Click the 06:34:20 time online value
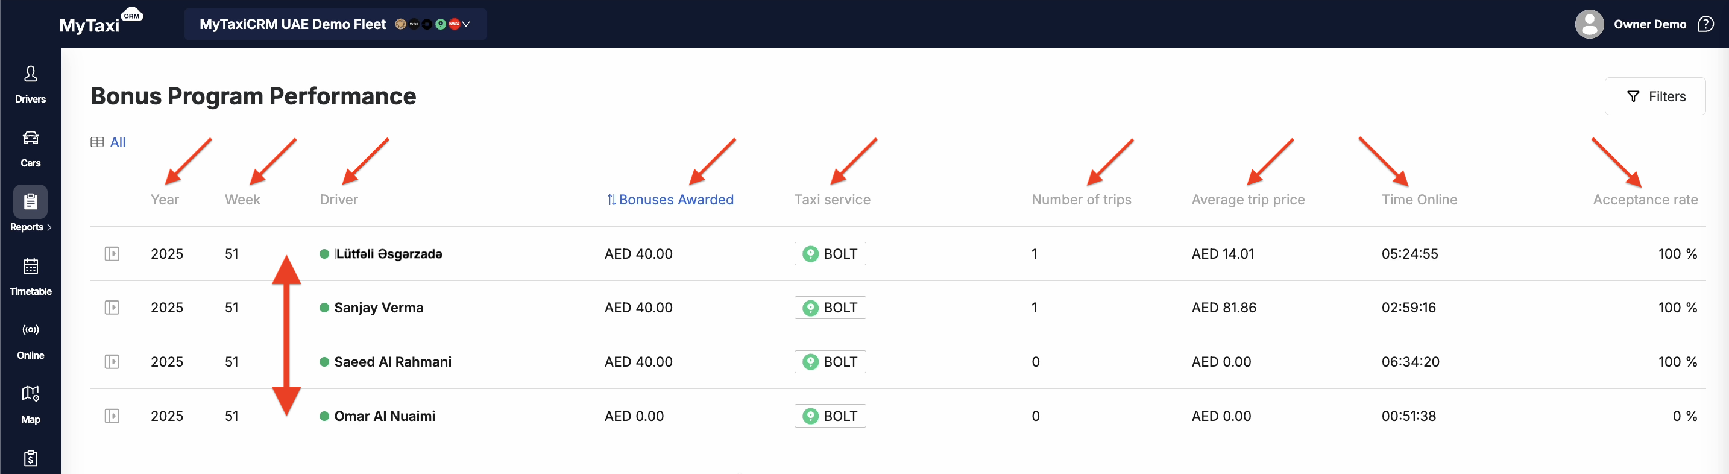 click(x=1410, y=362)
